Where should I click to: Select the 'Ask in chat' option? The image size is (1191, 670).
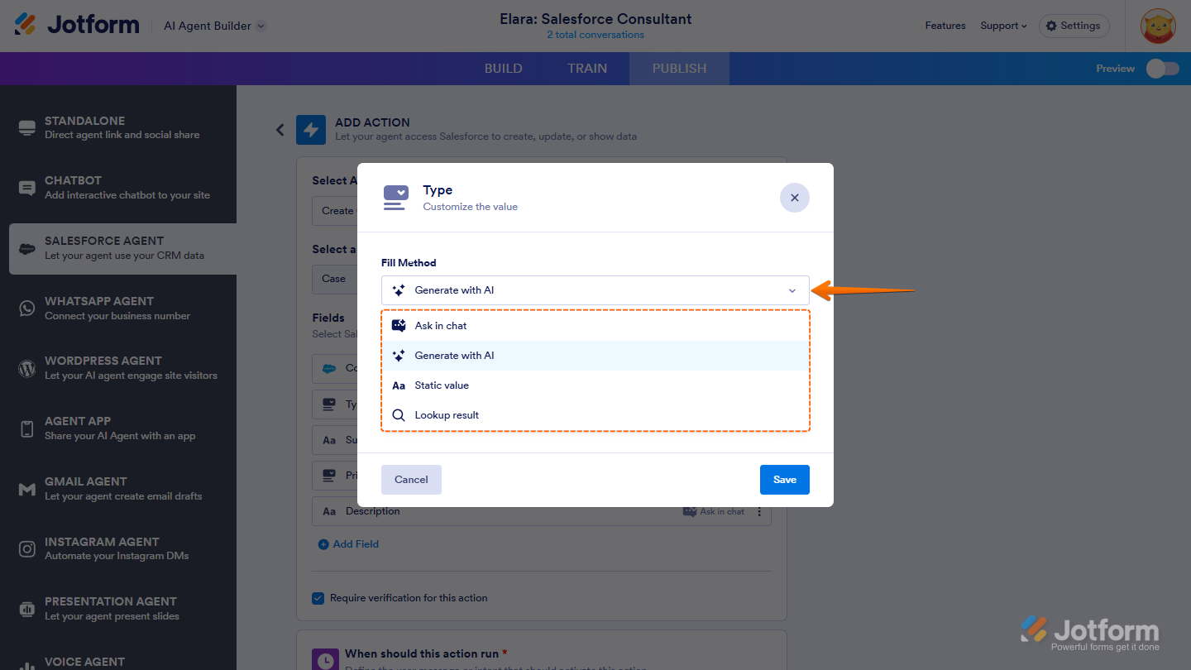tap(441, 325)
